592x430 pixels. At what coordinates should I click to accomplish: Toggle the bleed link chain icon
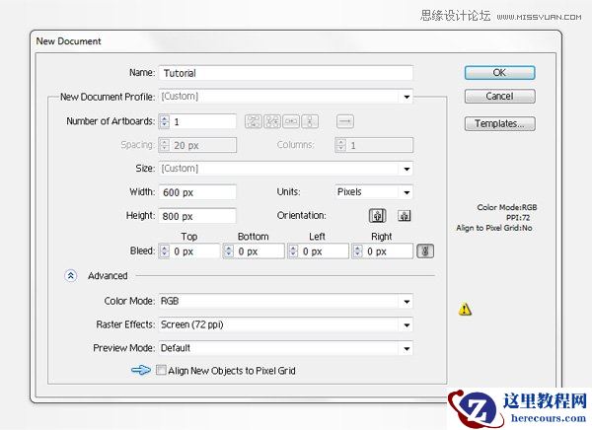[x=425, y=251]
